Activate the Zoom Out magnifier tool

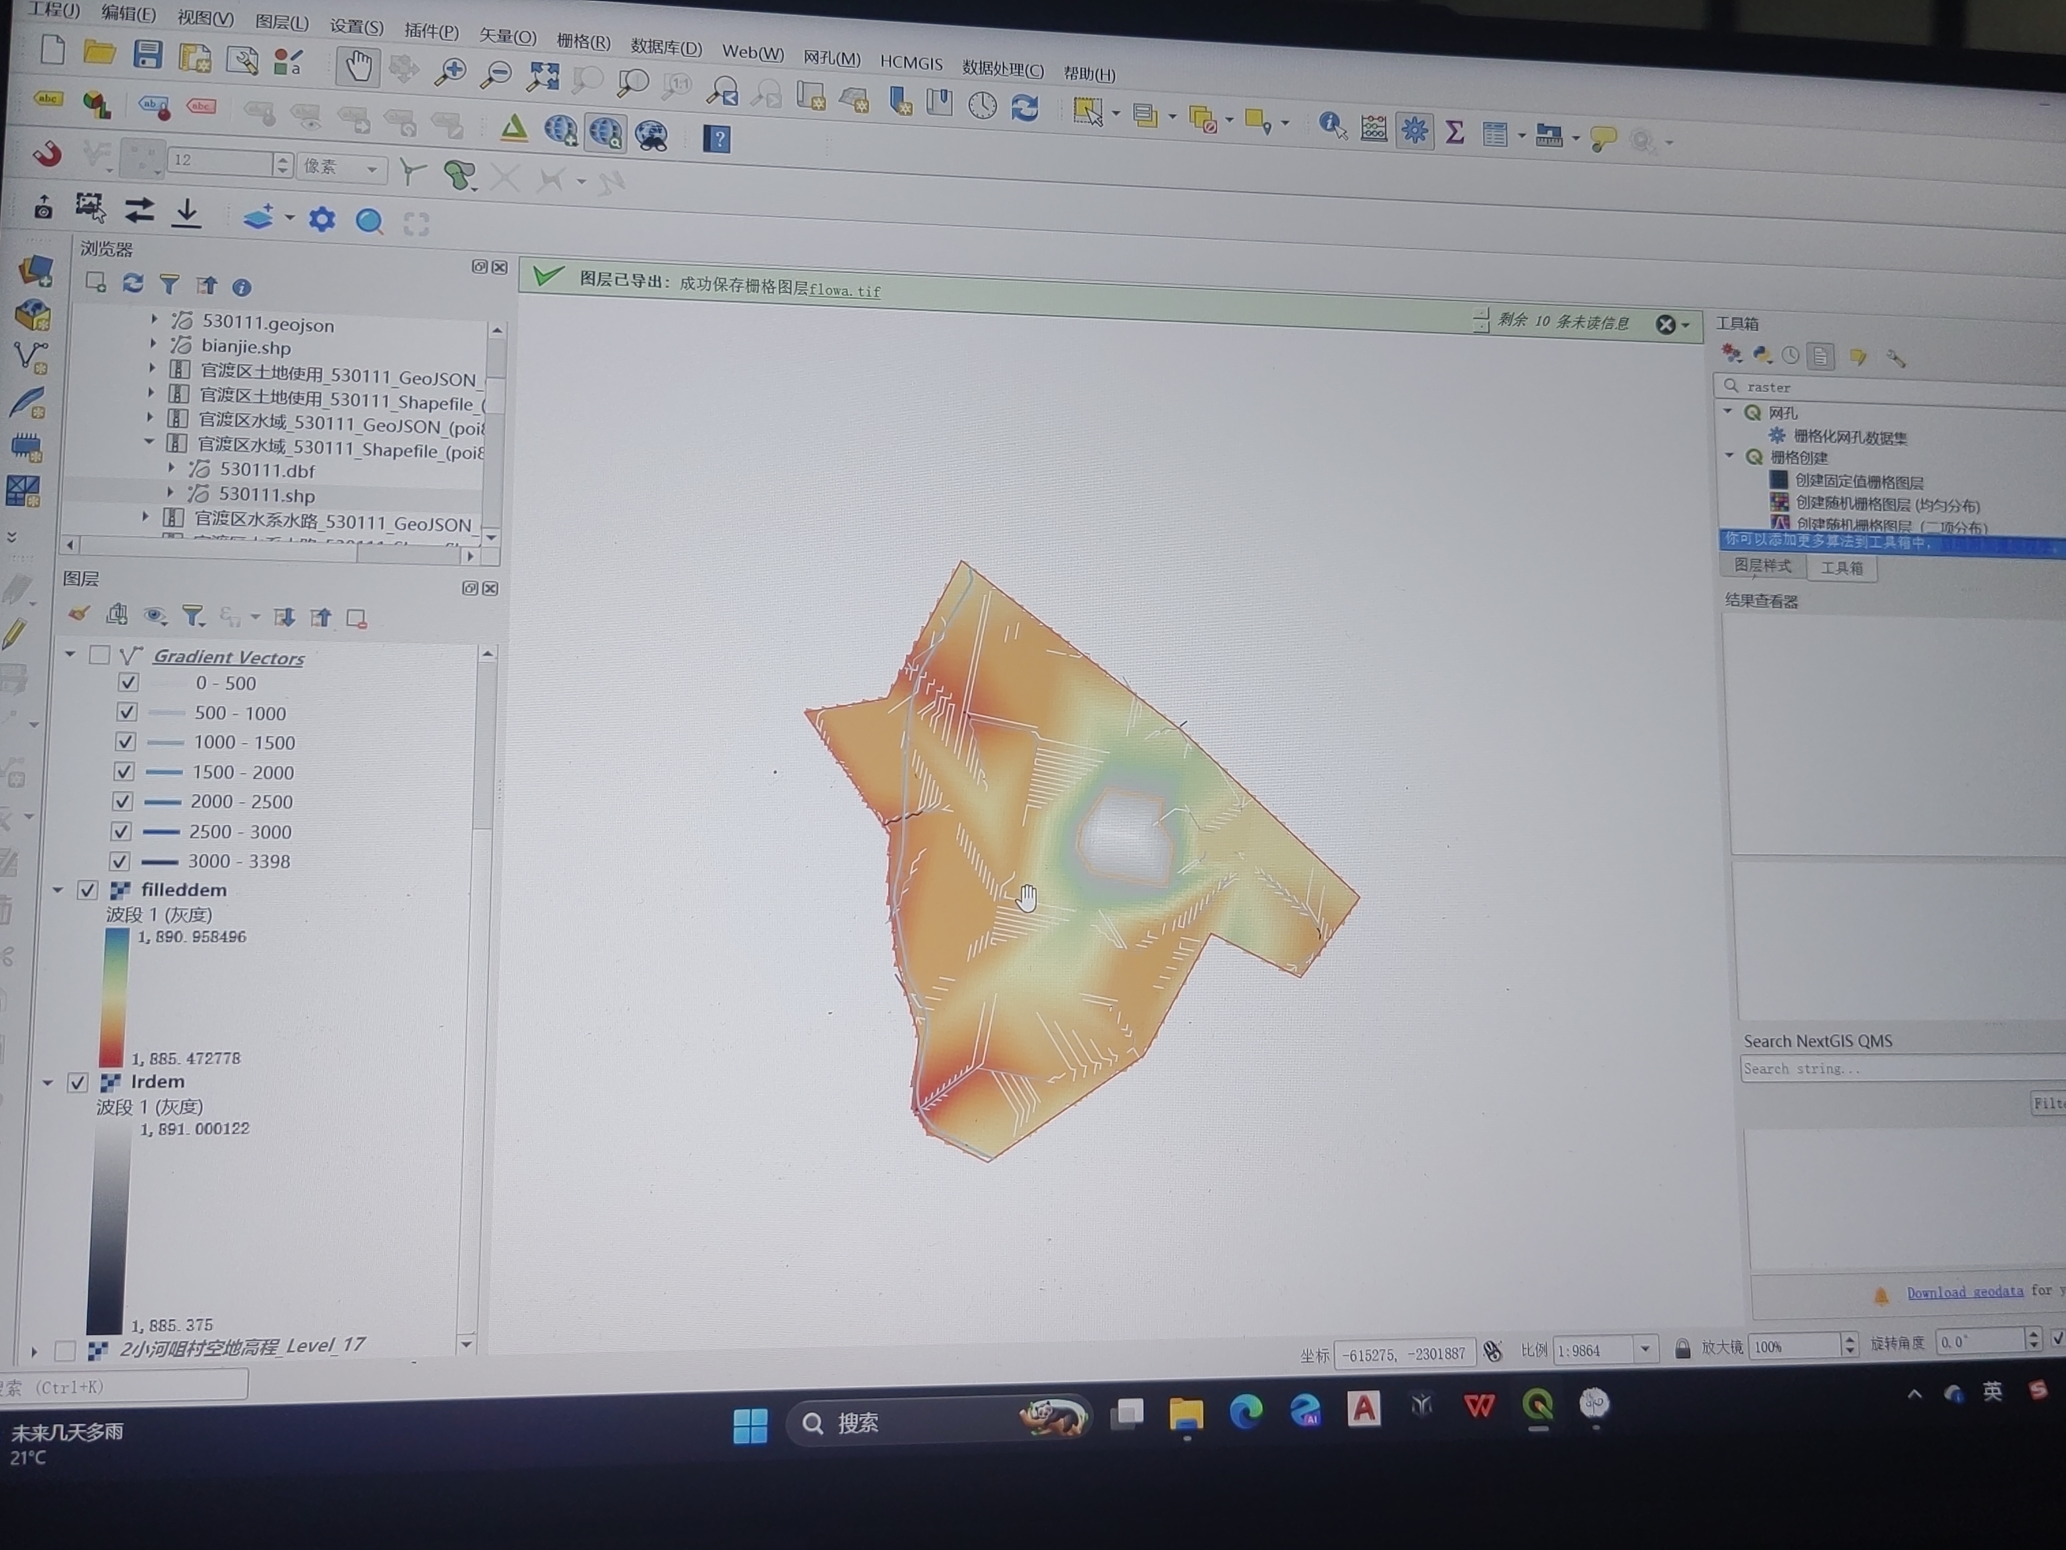tap(496, 75)
